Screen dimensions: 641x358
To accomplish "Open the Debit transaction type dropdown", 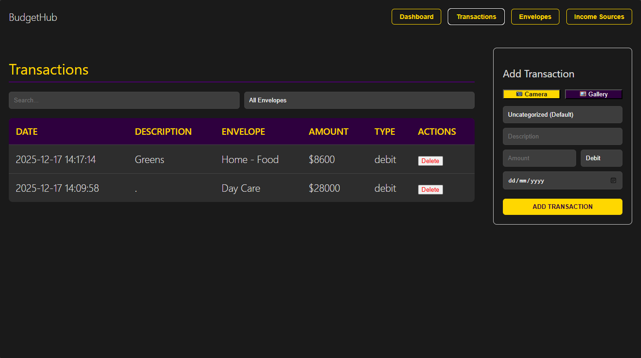I will 601,158.
